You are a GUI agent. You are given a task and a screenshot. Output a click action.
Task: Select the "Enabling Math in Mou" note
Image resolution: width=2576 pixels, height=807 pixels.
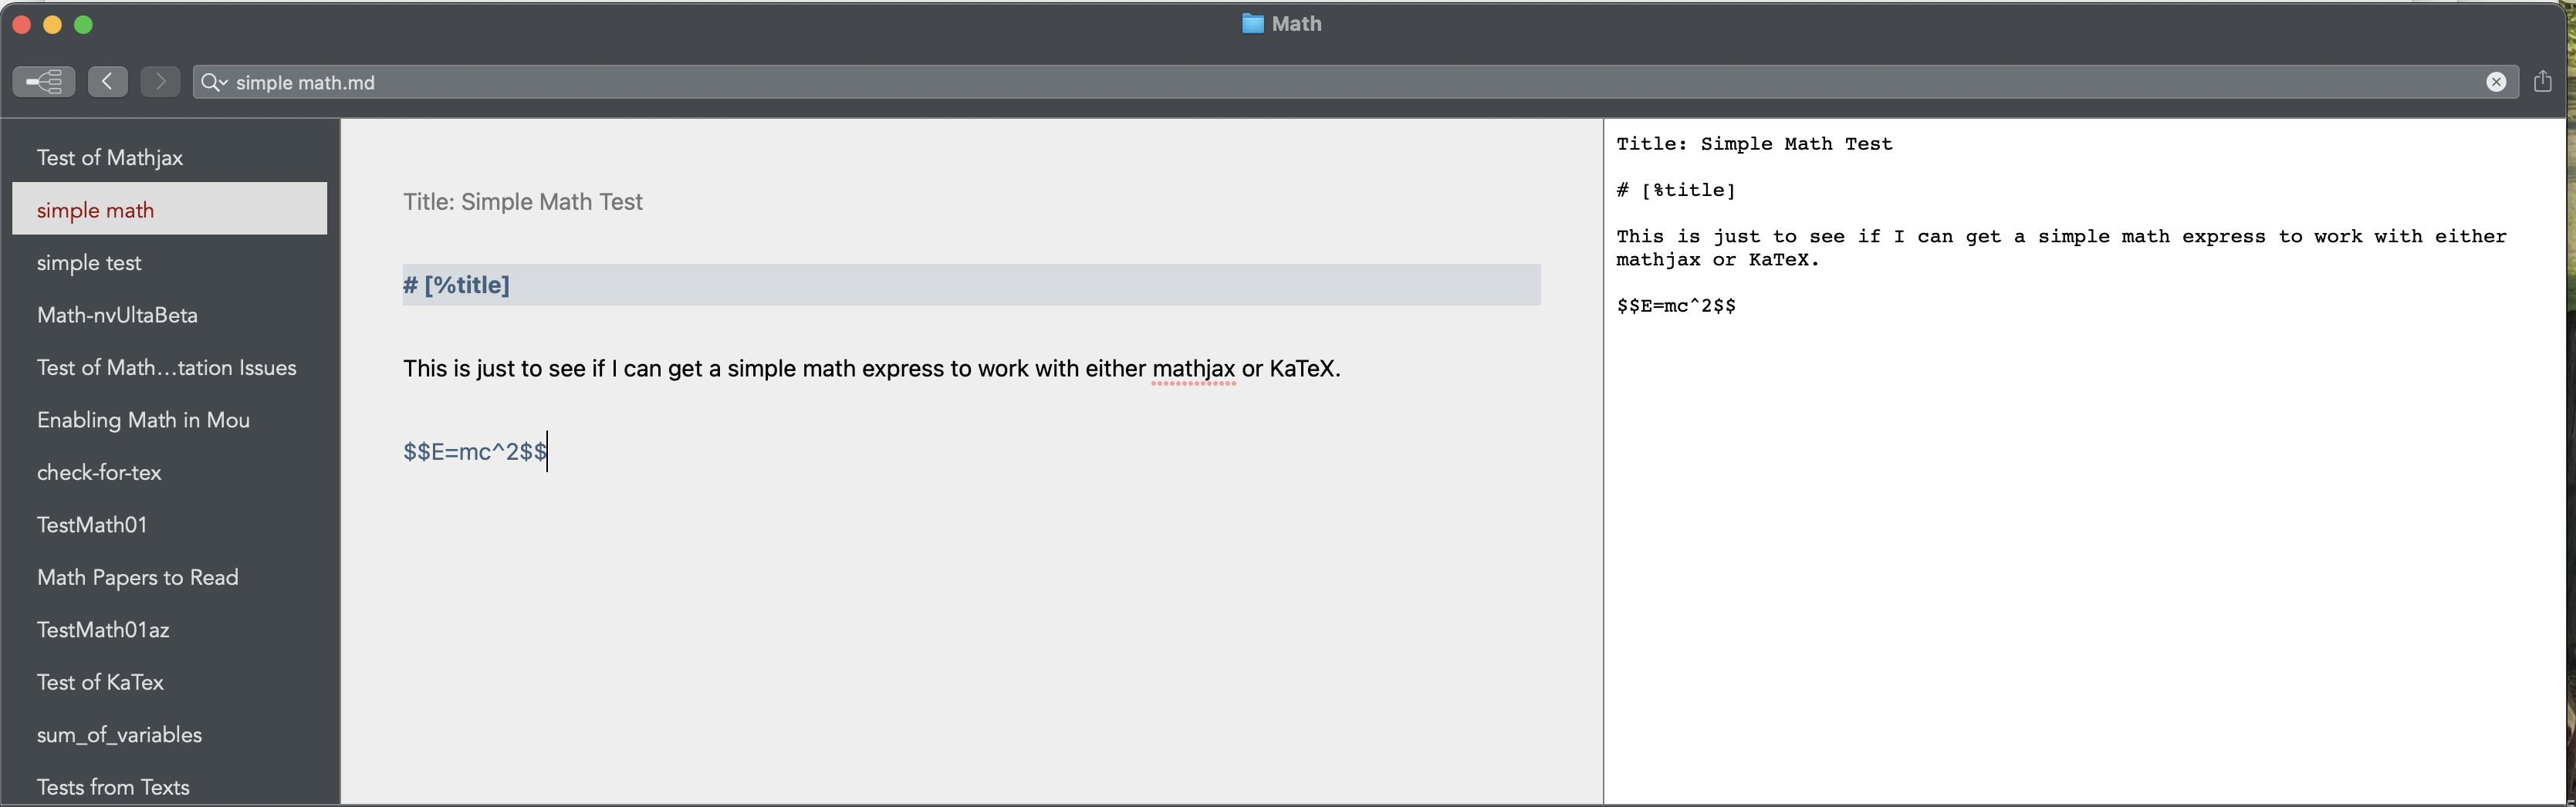coord(143,420)
